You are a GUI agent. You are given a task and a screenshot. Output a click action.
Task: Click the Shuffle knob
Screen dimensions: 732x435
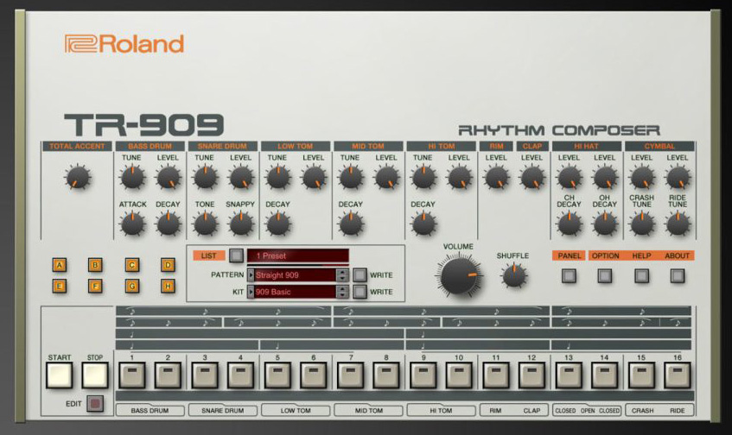tap(513, 275)
